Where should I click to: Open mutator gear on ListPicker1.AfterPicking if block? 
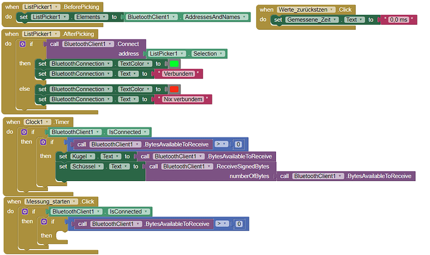22,44
